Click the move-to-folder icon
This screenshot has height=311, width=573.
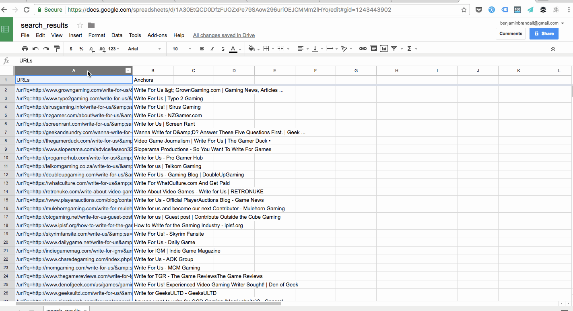click(91, 25)
